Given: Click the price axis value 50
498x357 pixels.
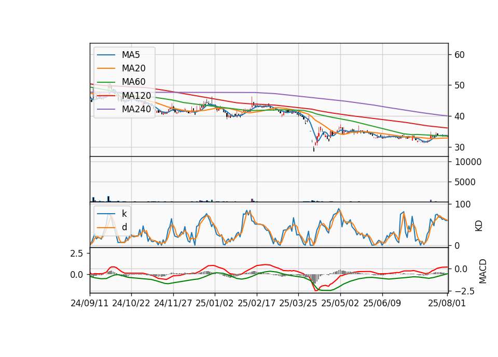Looking at the screenshot, I should [459, 85].
